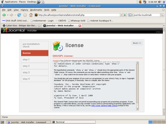Click step 4 in the installer sidebar
Viewport: 166px width, 124px height.
point(35,79)
